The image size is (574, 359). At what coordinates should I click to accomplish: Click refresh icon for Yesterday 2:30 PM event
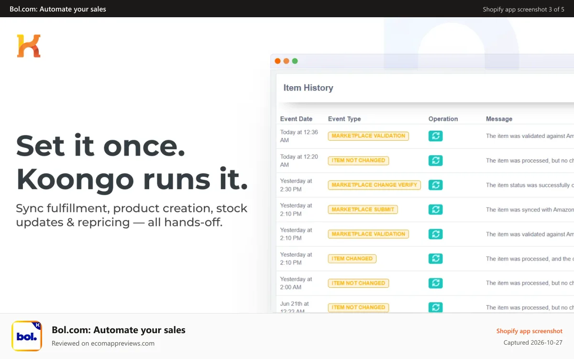[x=435, y=185]
